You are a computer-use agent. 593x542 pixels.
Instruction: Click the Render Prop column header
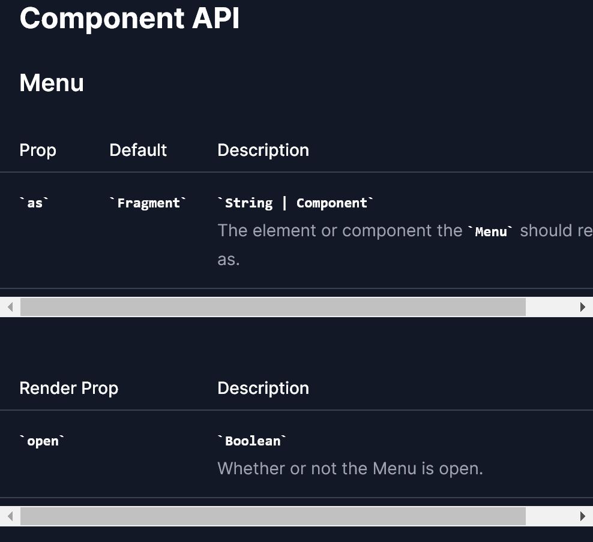pyautogui.click(x=68, y=388)
